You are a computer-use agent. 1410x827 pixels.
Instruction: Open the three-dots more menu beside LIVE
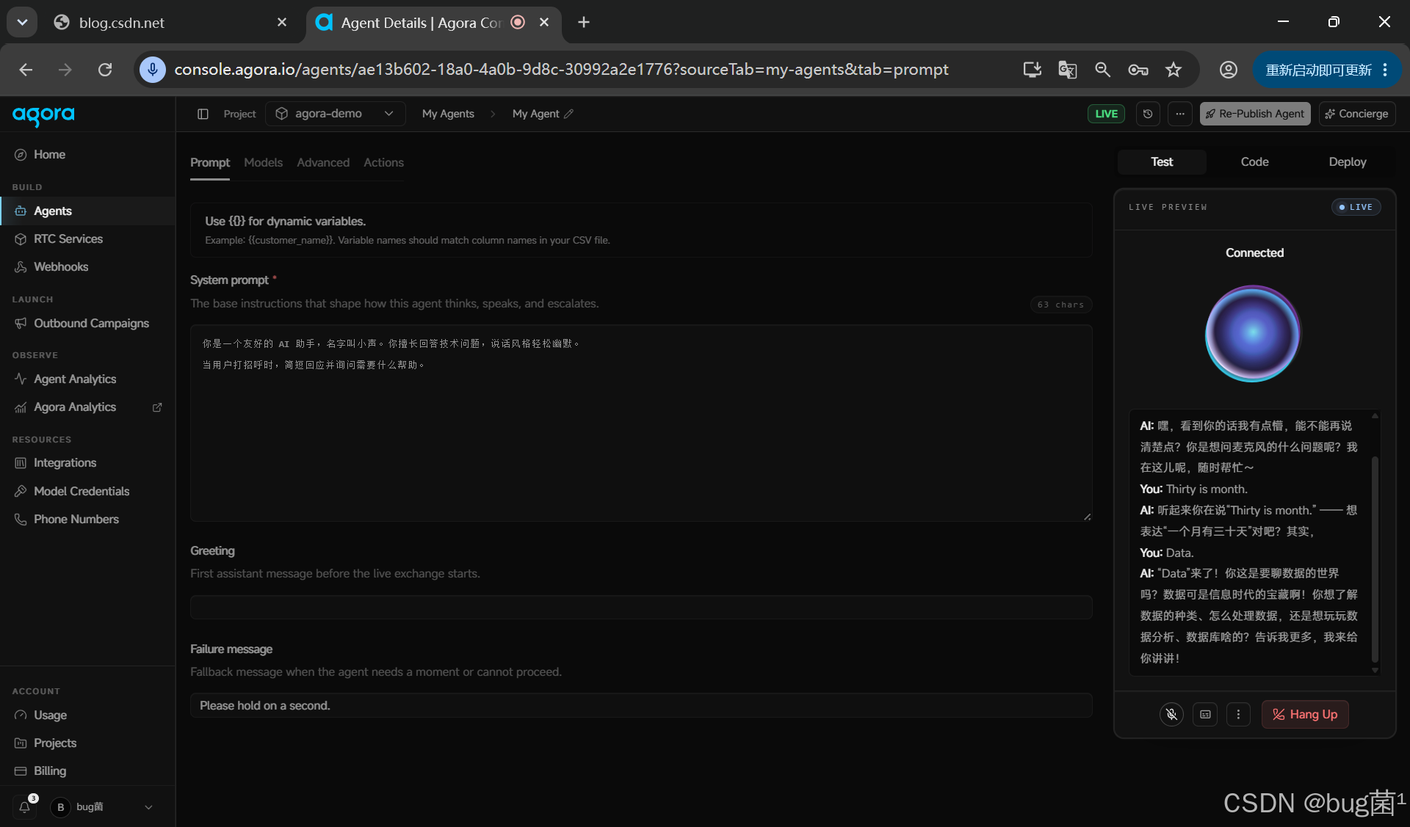coord(1180,114)
